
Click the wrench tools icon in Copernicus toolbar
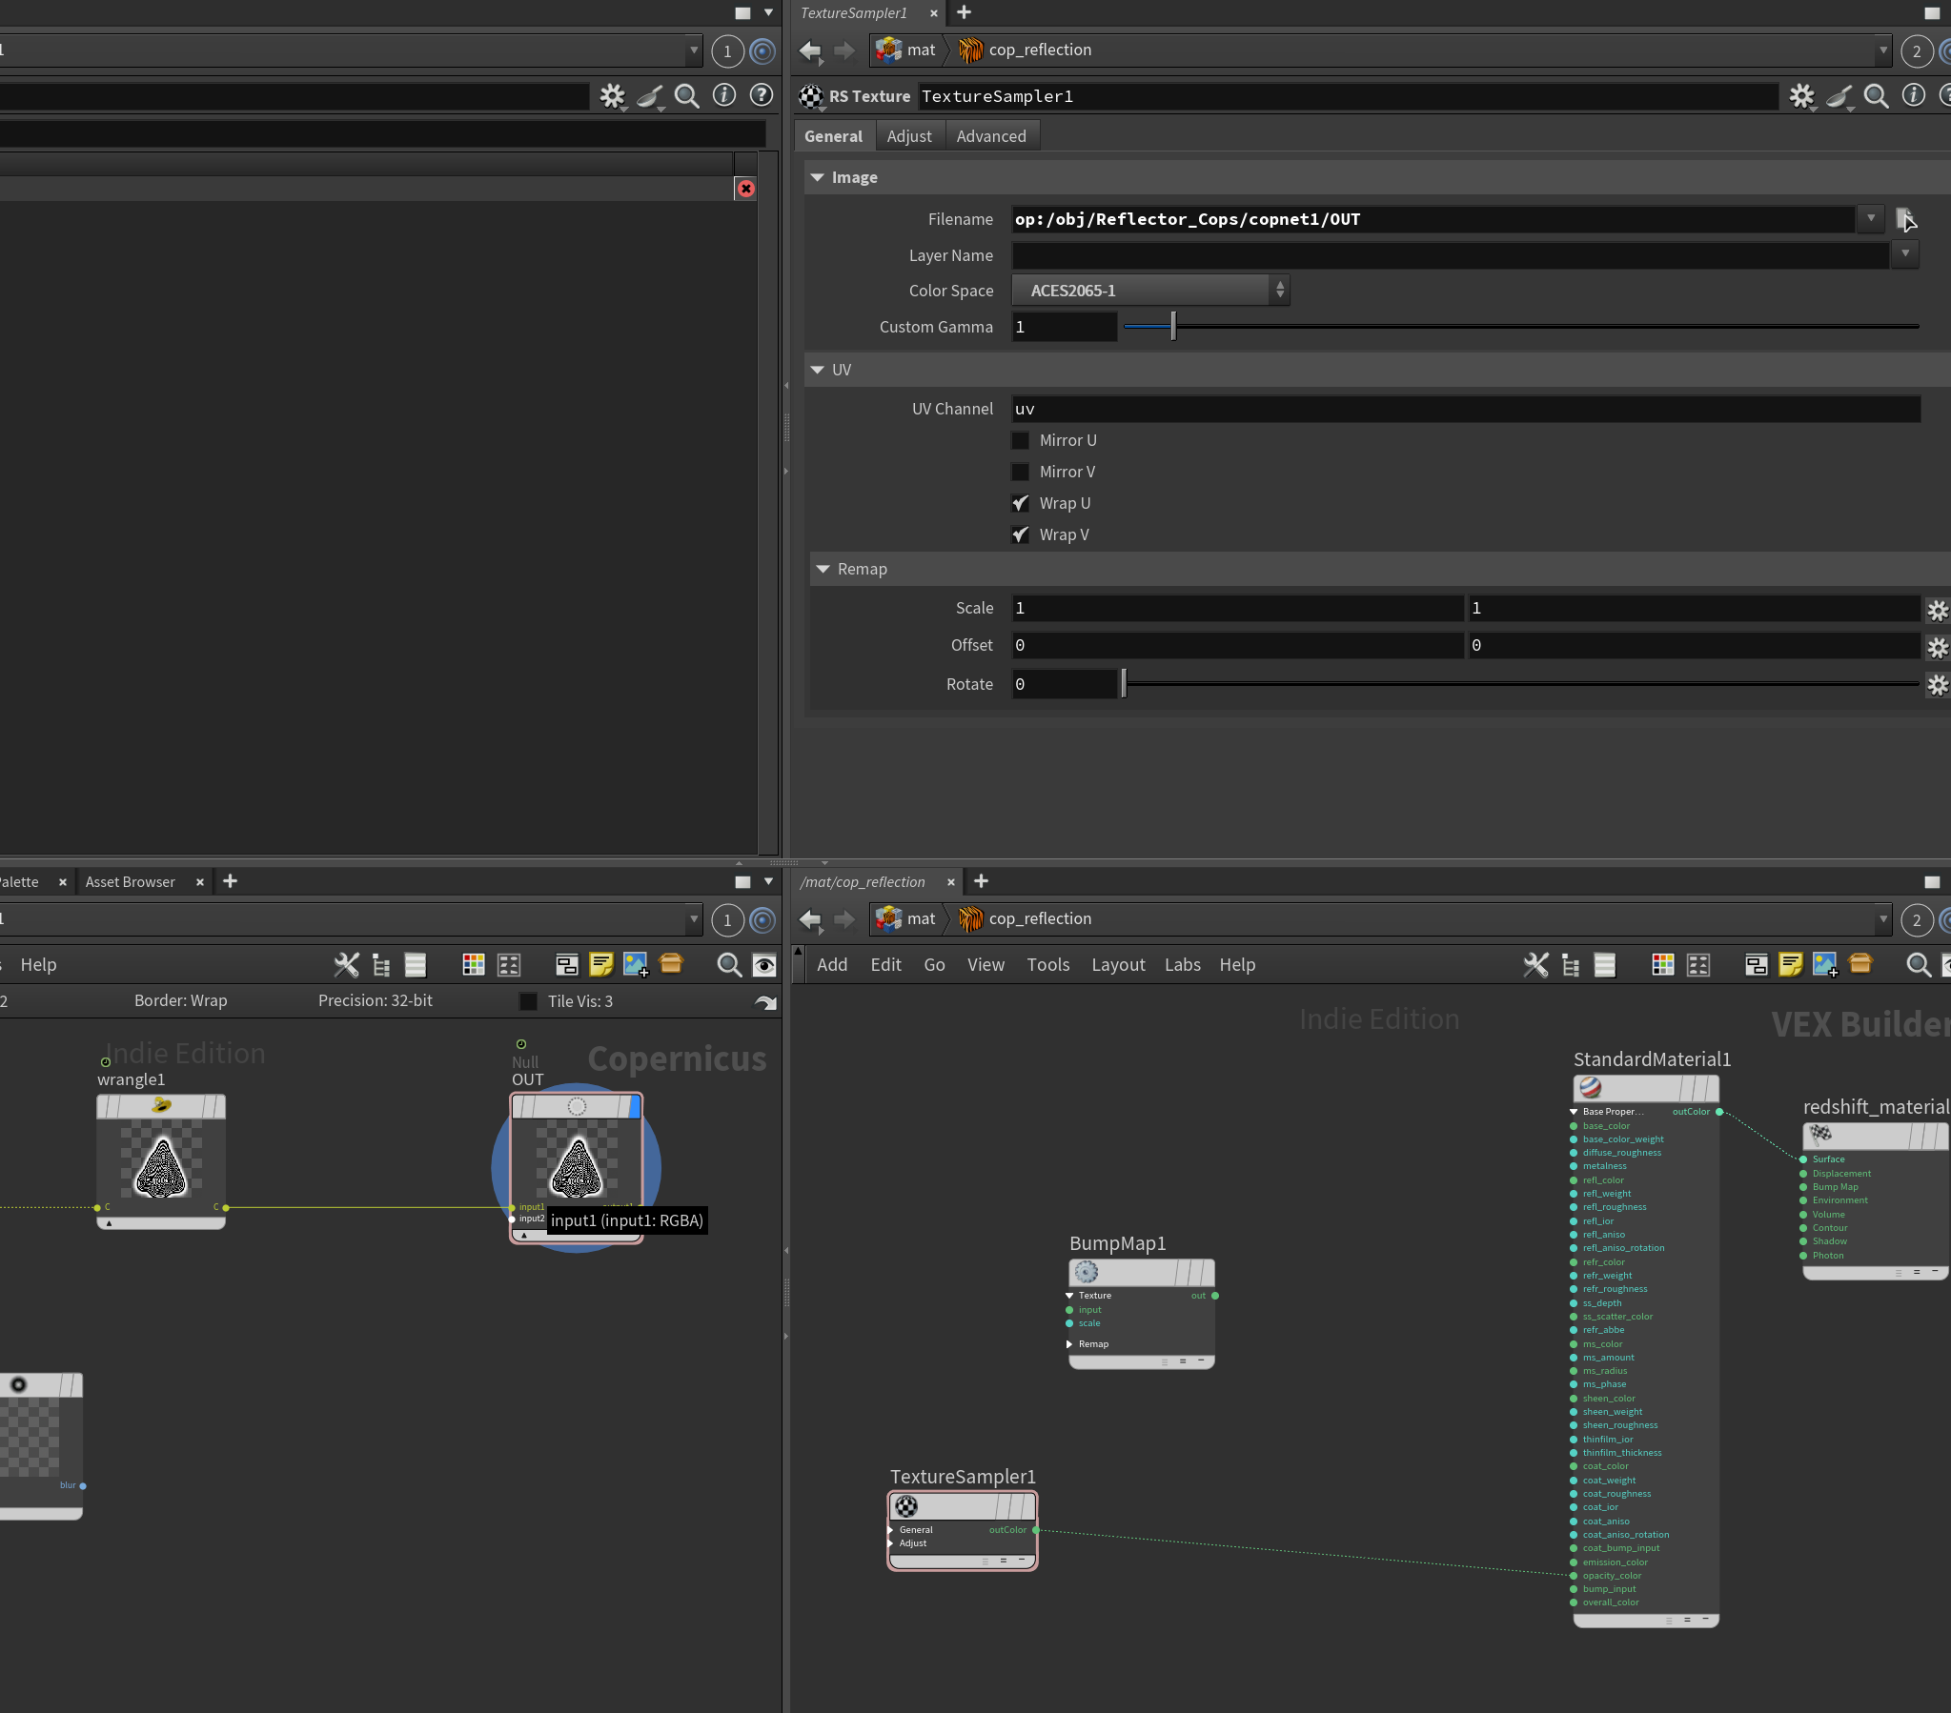[347, 965]
